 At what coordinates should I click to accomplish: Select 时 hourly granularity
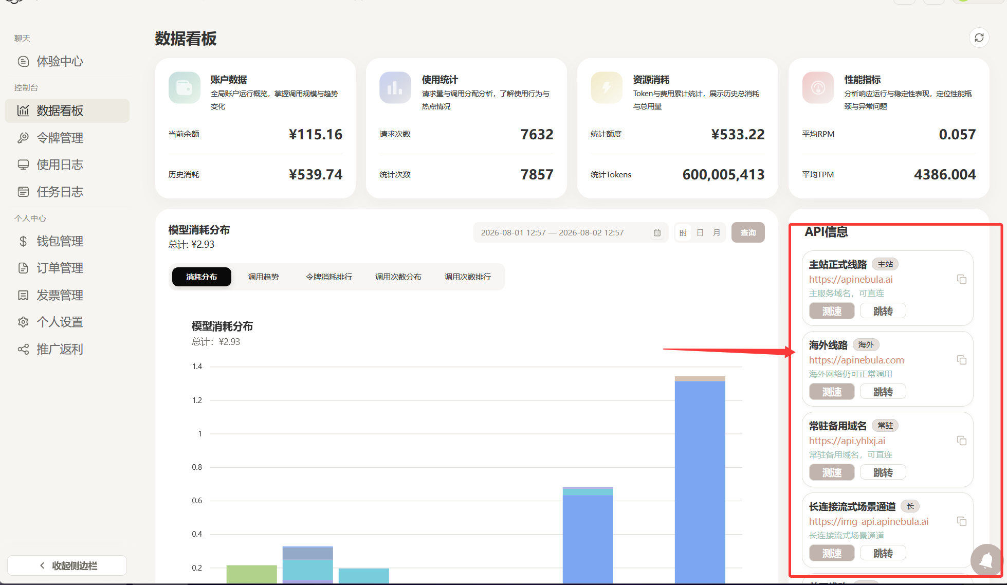point(683,233)
